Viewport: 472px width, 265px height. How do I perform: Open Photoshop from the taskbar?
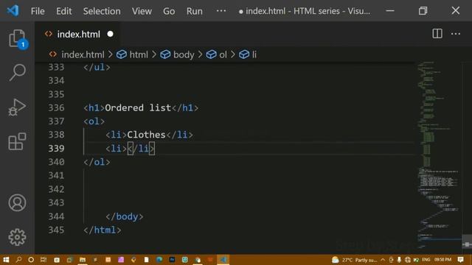[172, 260]
